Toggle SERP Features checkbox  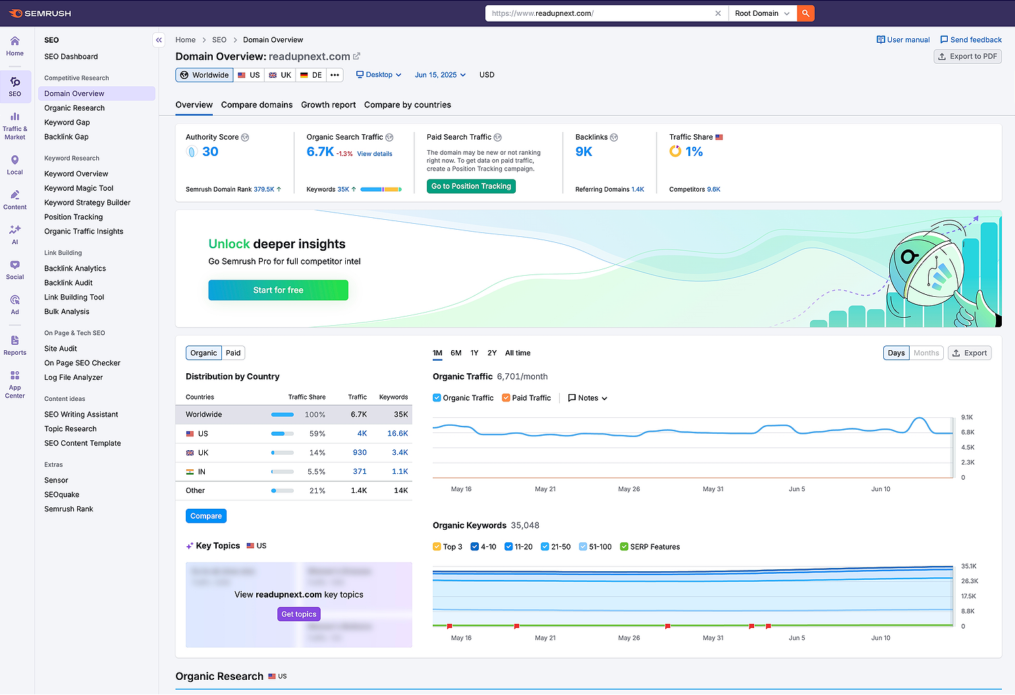624,547
